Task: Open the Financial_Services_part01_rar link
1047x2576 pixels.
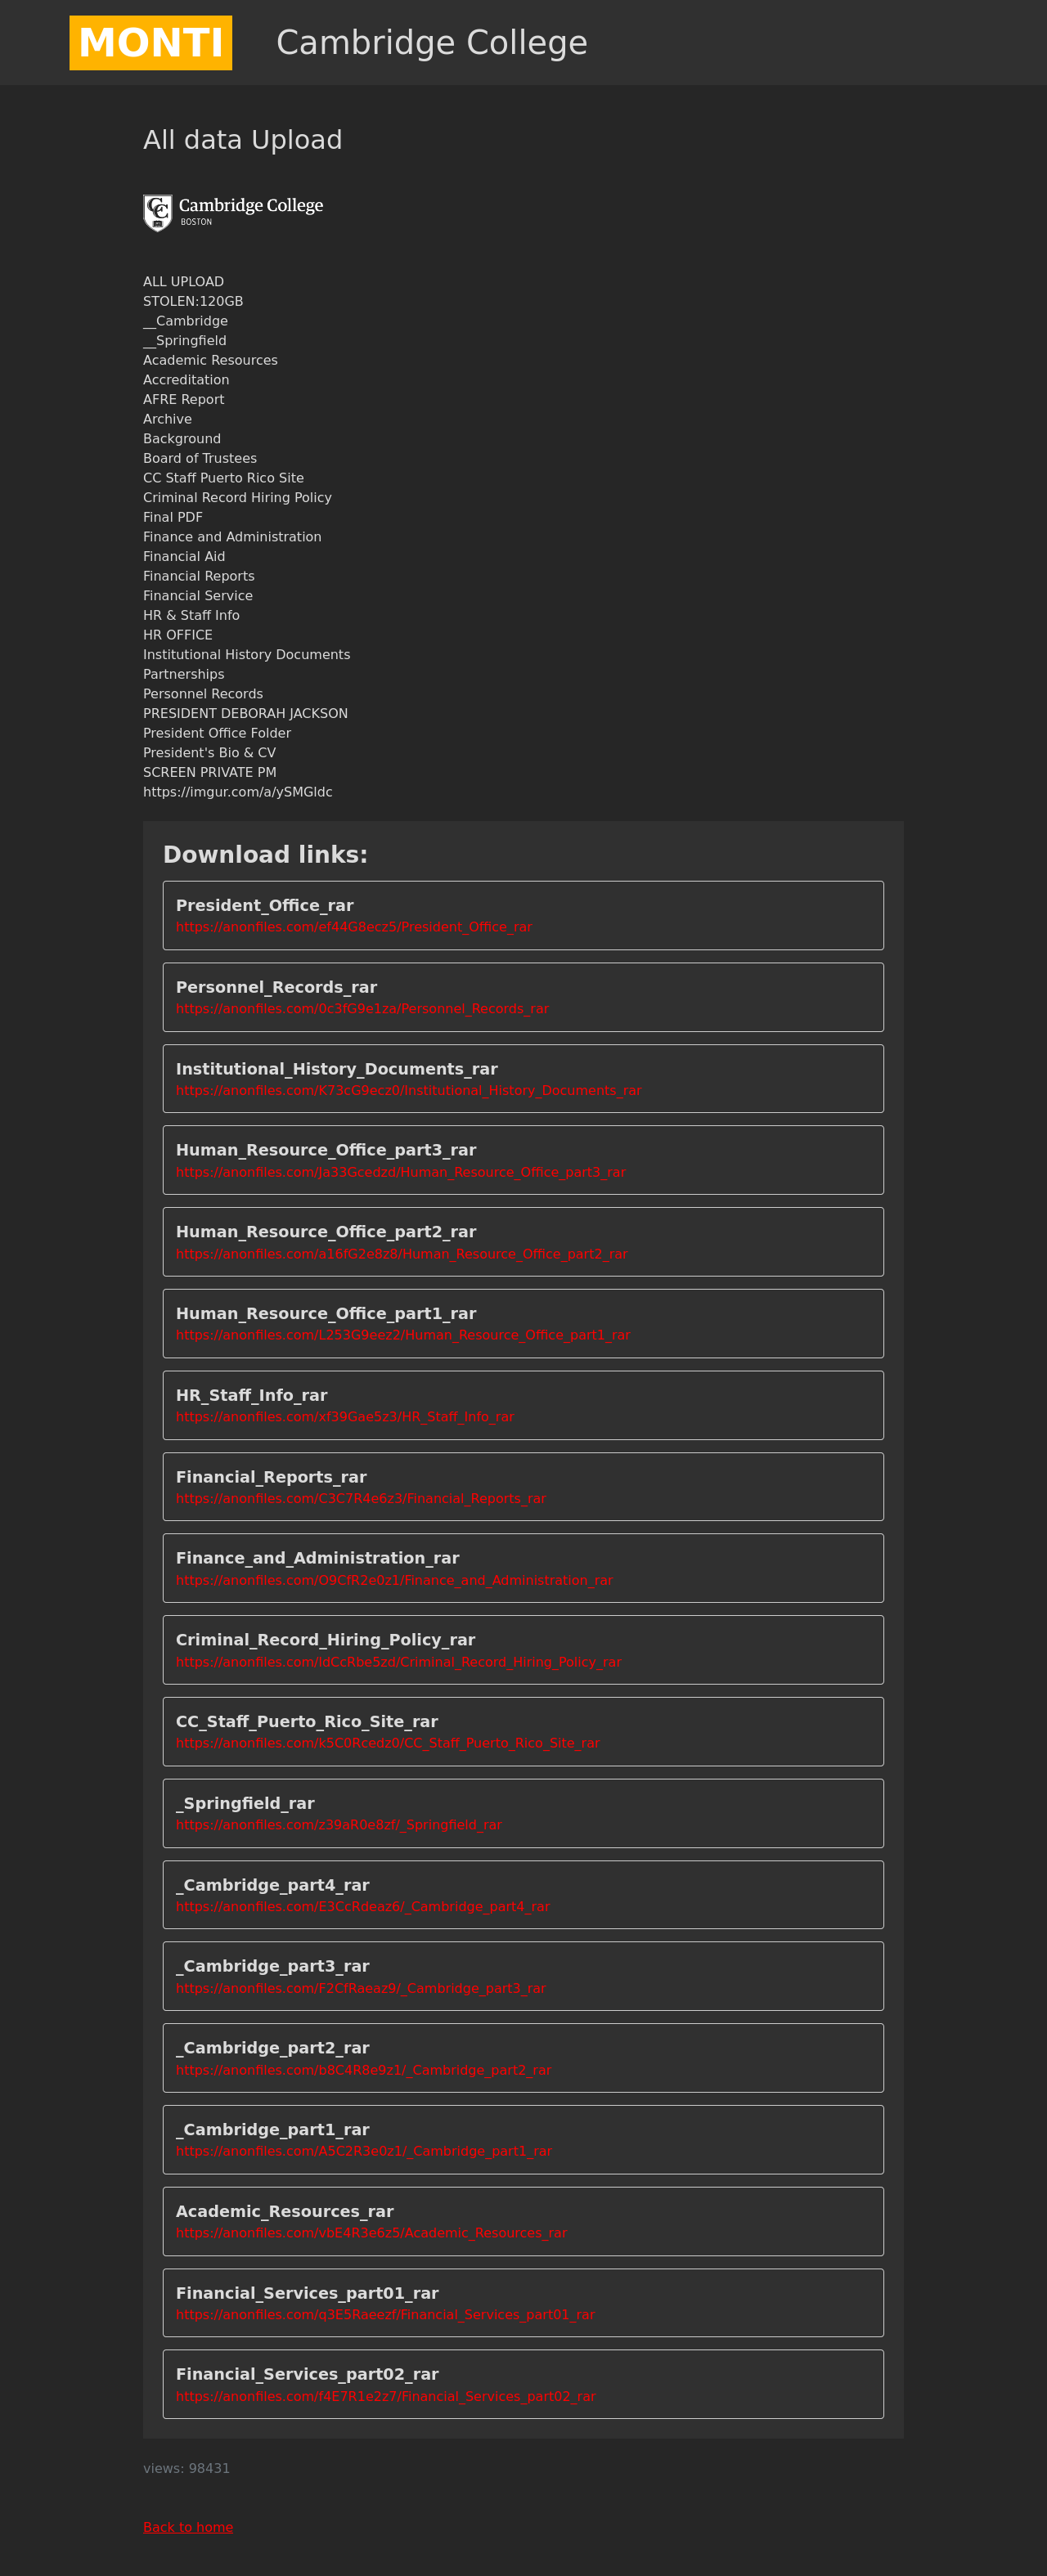Action: tap(385, 2315)
